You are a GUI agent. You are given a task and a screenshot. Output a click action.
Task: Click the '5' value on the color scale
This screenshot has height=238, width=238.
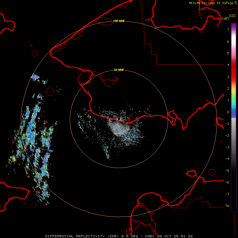[228, 53]
